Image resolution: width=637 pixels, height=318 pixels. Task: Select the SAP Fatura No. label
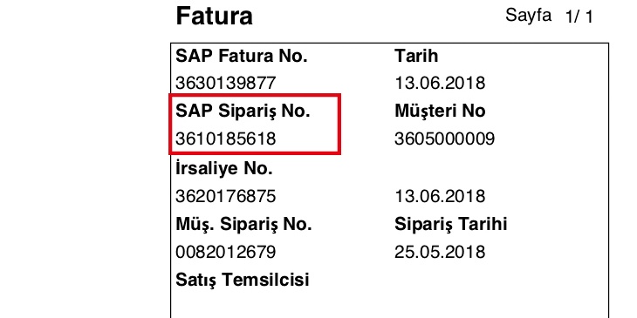click(242, 56)
